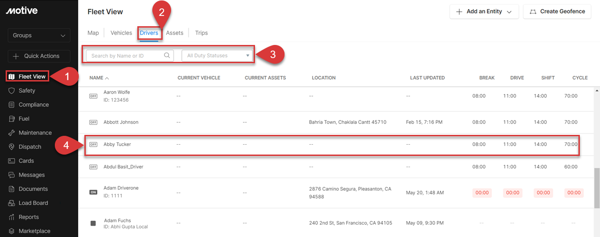The image size is (600, 237).
Task: Open Reports via the chart icon
Action: [12, 217]
